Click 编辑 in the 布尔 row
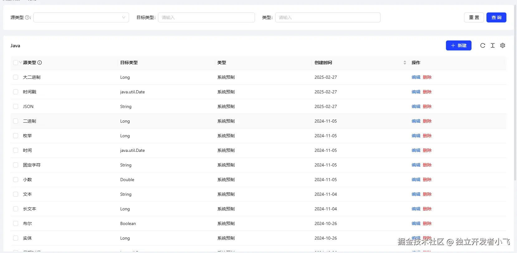 click(x=416, y=223)
